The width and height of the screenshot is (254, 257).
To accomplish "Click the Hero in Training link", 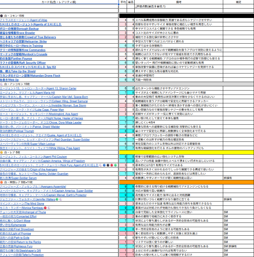I will click(21, 46).
